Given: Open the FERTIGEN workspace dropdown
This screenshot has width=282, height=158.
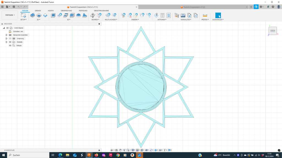Looking at the screenshot, I should pos(10,15).
